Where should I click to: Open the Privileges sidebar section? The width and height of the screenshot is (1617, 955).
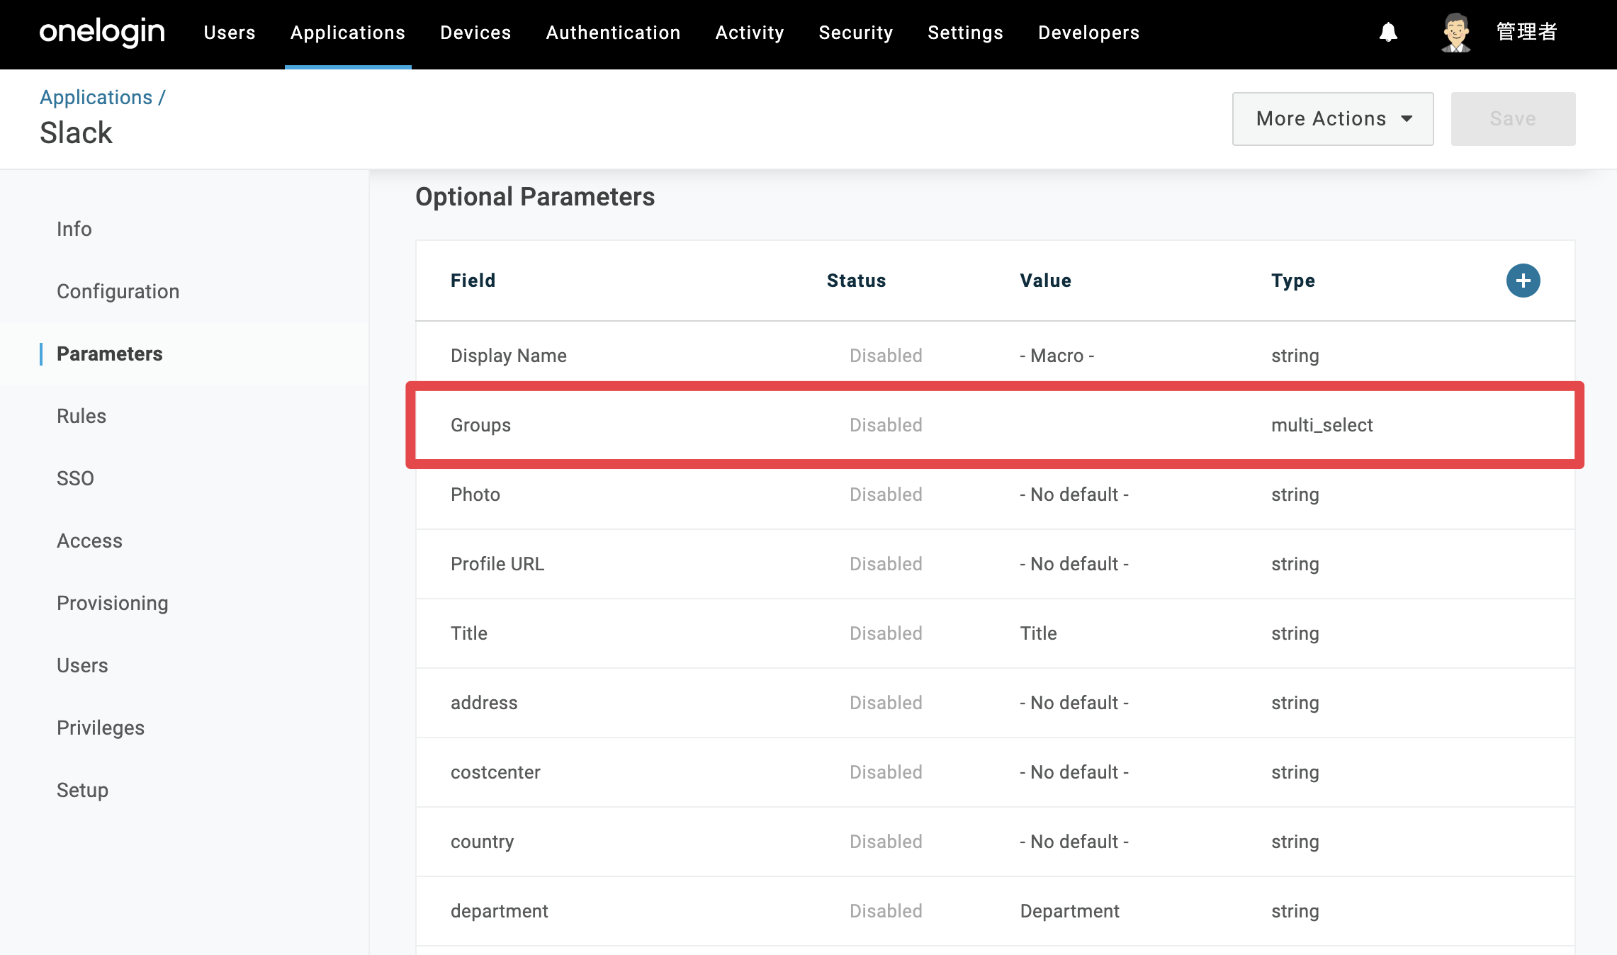(101, 728)
